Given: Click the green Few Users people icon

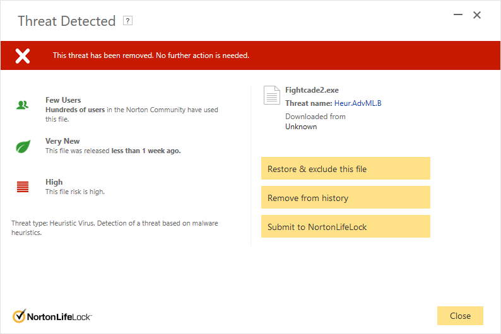Looking at the screenshot, I should (x=22, y=105).
